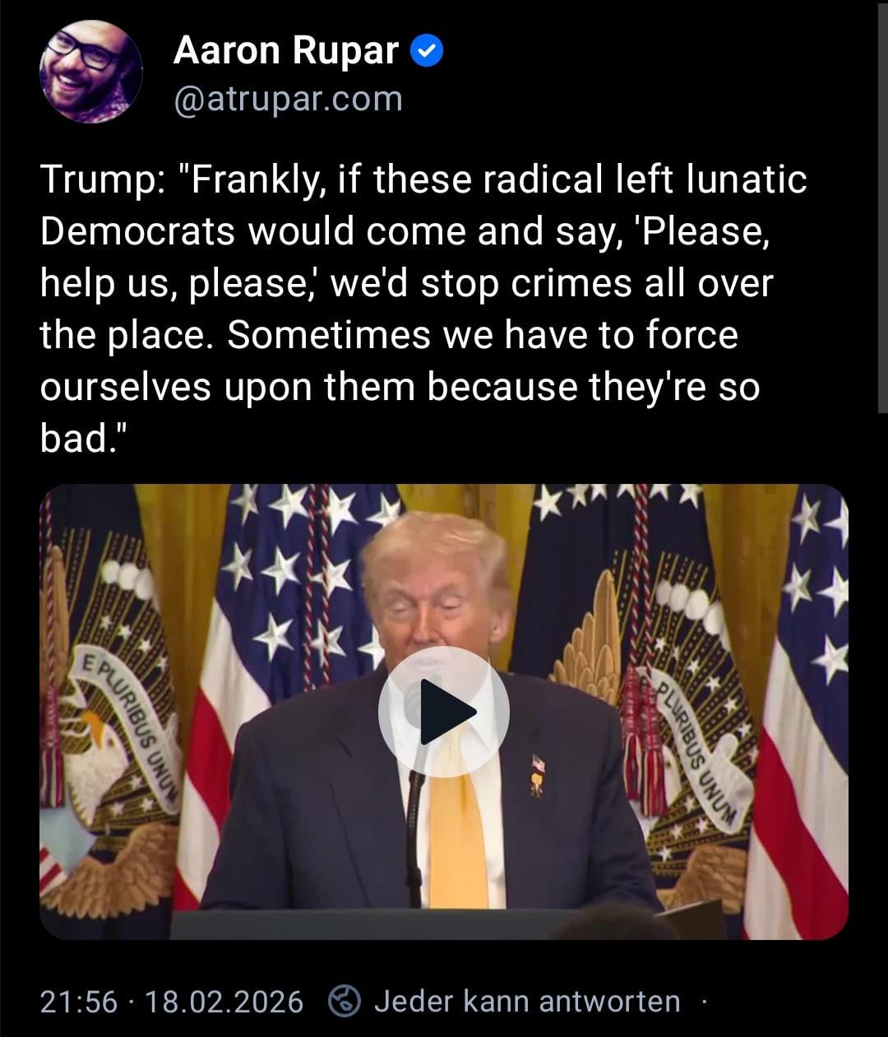Click the blue verified checkmark badge
Viewport: 888px width, 1037px height.
tap(427, 53)
